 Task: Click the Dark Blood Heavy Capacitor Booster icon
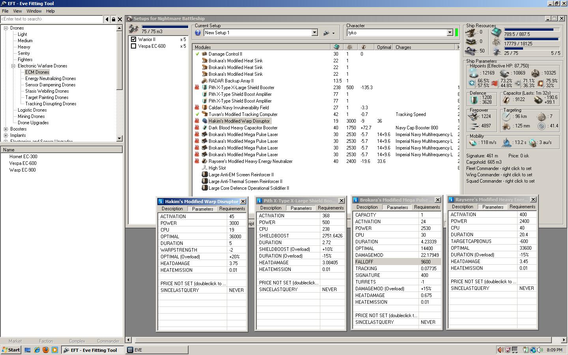(x=204, y=128)
